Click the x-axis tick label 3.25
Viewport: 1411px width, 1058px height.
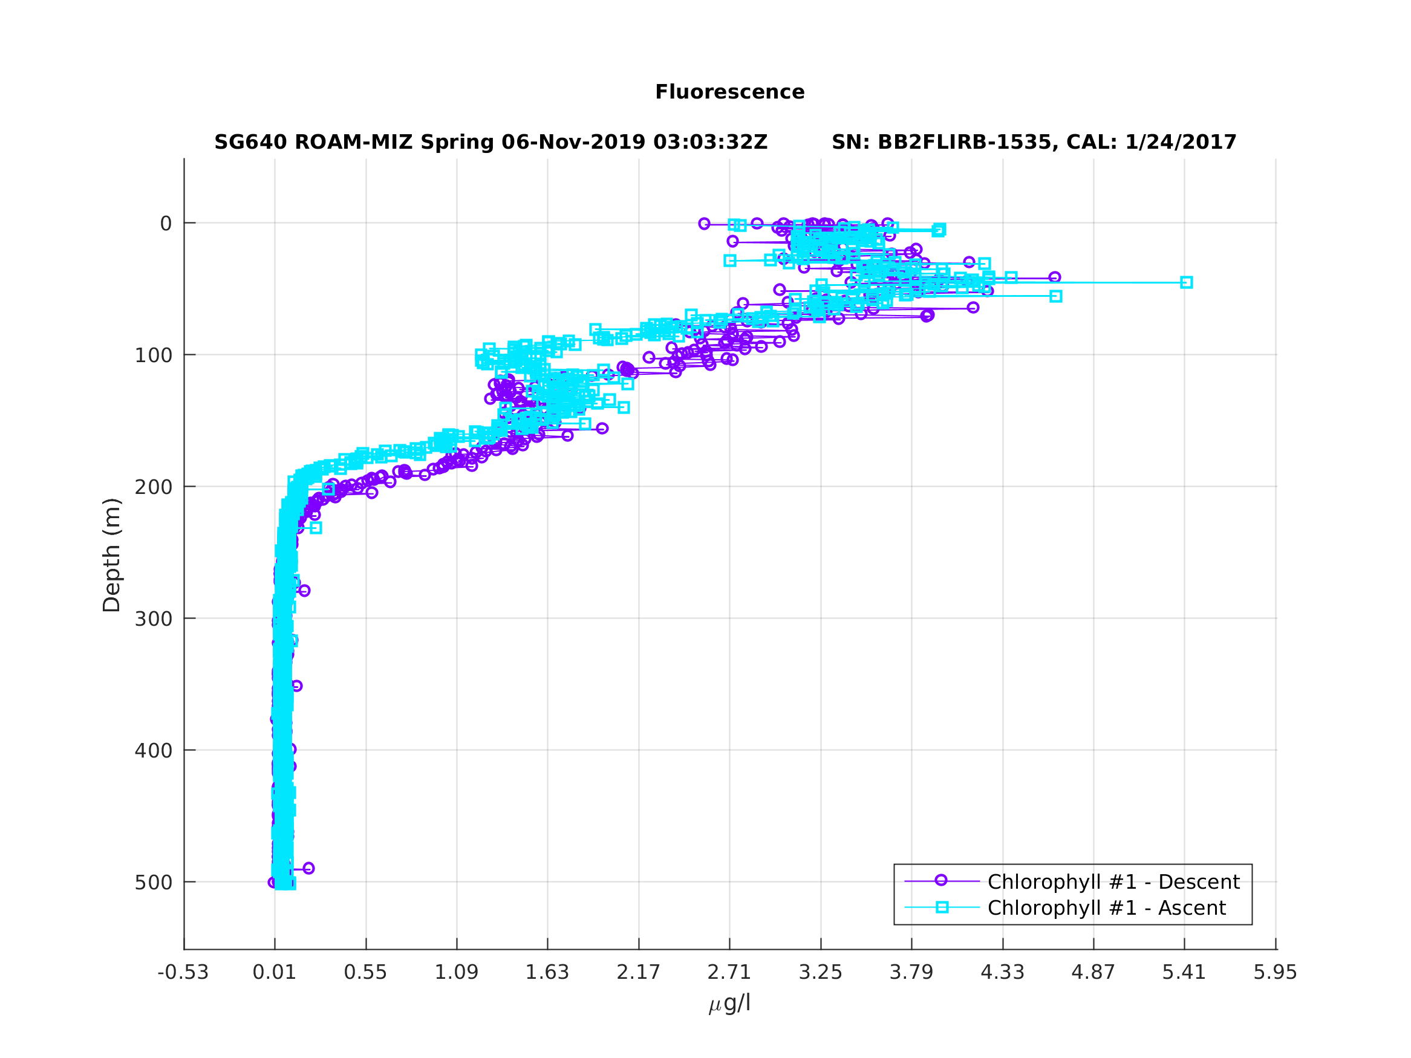click(x=821, y=973)
